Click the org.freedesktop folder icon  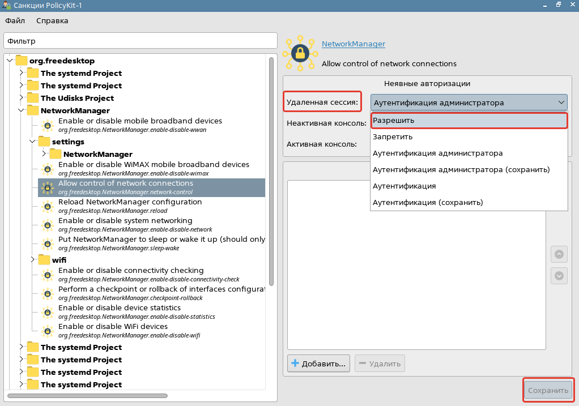click(22, 61)
